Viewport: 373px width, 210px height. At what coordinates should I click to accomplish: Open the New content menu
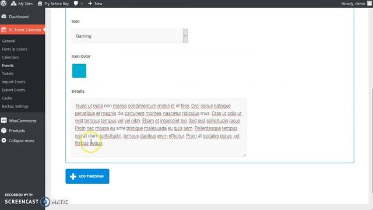pos(95,3)
